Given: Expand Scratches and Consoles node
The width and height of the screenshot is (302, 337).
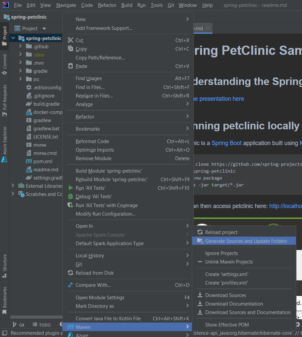Looking at the screenshot, I should (13, 193).
